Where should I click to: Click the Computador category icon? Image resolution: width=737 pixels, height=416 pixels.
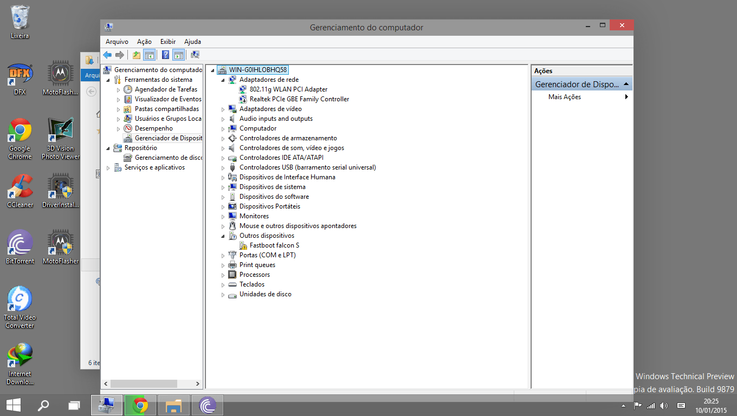[232, 128]
